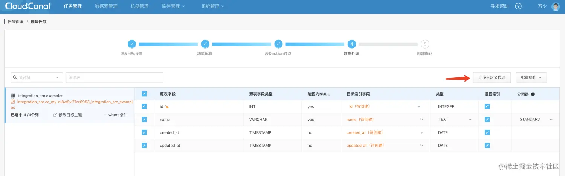Screen dimensions: 565x176
Task: Toggle the index checkbox for updated_at
Action: 487,145
